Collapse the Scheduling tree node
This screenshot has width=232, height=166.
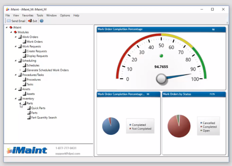15,60
